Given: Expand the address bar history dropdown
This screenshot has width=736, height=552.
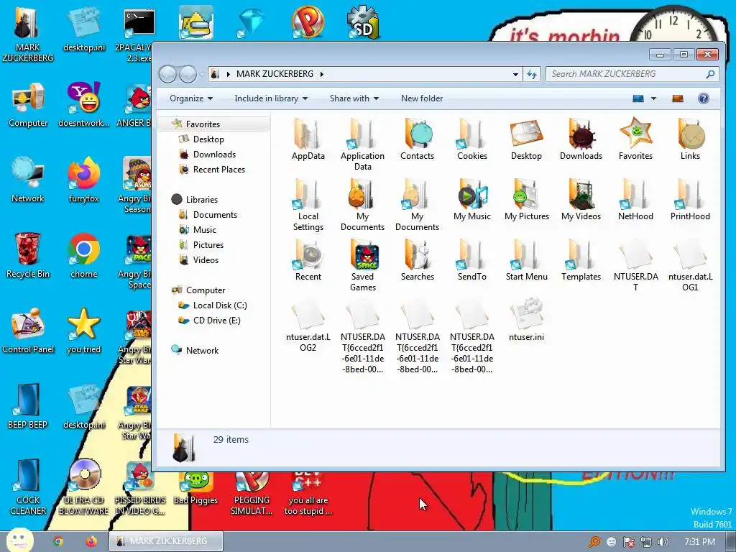Looking at the screenshot, I should click(x=515, y=74).
